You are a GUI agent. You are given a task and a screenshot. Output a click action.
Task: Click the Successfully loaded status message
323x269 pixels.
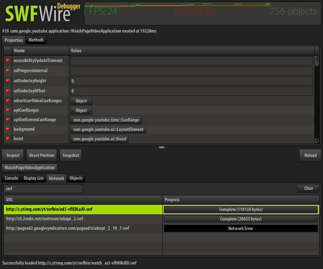pyautogui.click(x=69, y=263)
